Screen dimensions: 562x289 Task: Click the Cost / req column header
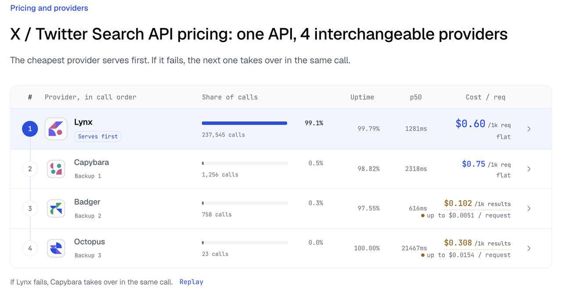486,97
